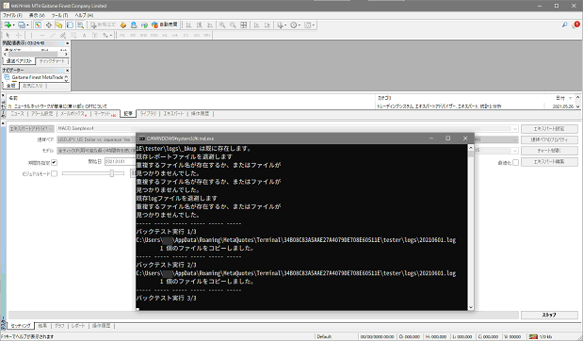This screenshot has height=341, width=583.
Task: Open new chart dropdown arrow
Action: click(x=13, y=24)
